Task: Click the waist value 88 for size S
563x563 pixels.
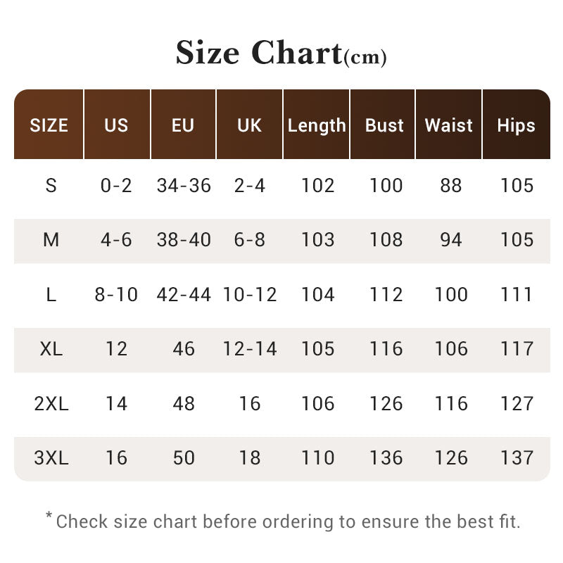Action: (450, 186)
